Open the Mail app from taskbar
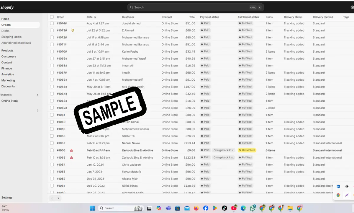The height and width of the screenshot is (213, 354). (x=187, y=208)
